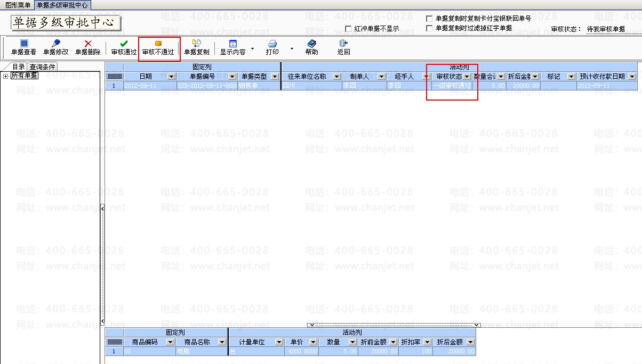Expand the 所有单据 tree node
The height and width of the screenshot is (364, 642).
click(6, 76)
